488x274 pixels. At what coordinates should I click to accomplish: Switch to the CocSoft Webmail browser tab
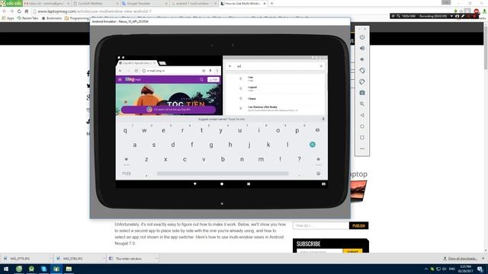click(95, 3)
